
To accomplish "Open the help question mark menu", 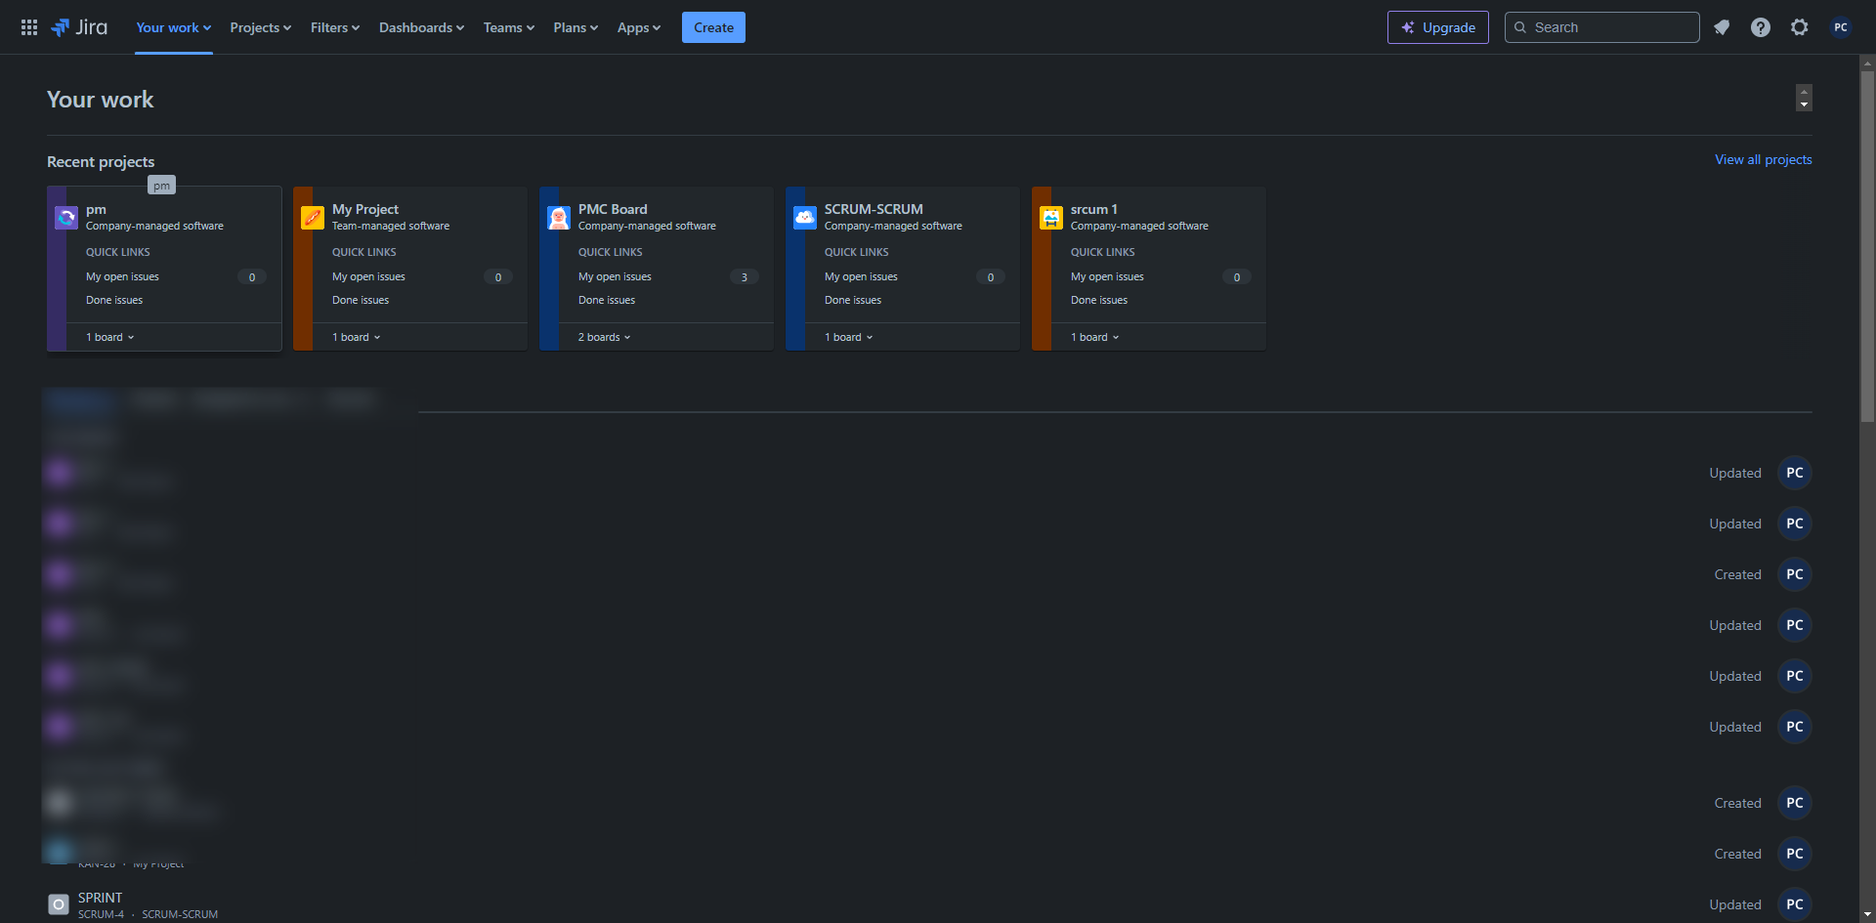I will [1761, 27].
